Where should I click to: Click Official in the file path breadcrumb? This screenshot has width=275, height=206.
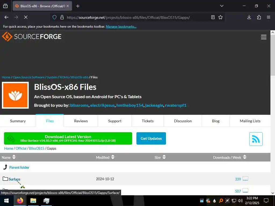coord(21,148)
